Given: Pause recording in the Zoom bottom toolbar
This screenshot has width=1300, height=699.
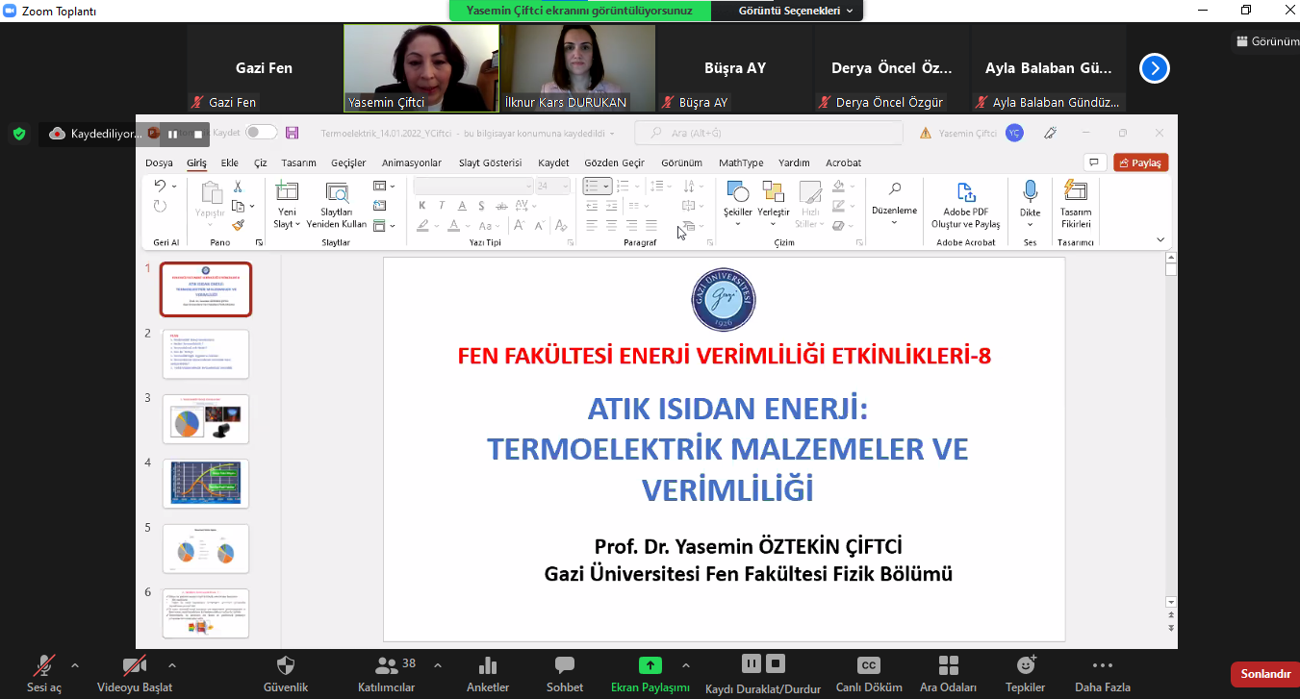Looking at the screenshot, I should pos(752,663).
